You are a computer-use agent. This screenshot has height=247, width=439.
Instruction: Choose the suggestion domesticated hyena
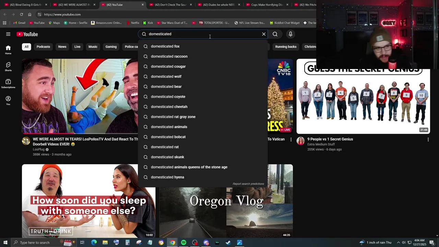click(x=203, y=177)
